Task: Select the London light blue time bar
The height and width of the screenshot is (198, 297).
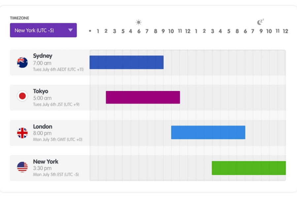Action: coord(208,132)
